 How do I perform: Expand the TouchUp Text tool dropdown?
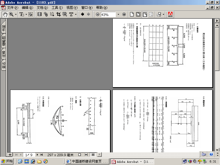(76, 14)
